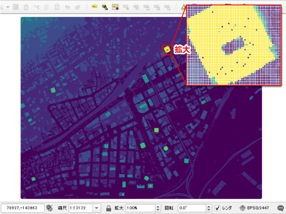Click the Copy Features icon
This screenshot has width=286, height=214.
[x=47, y=7]
